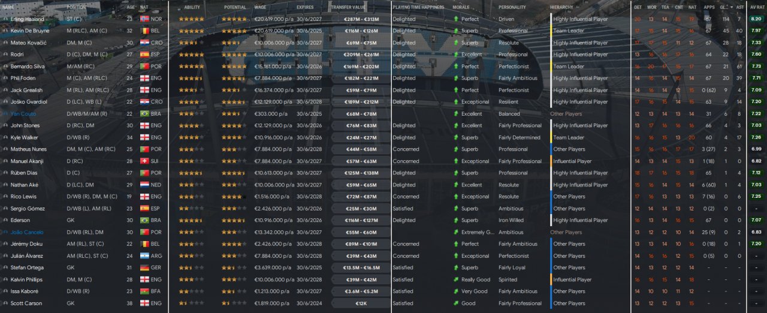This screenshot has height=313, width=767.
Task: Click the player icon beside Phil Foden
Action: point(5,78)
